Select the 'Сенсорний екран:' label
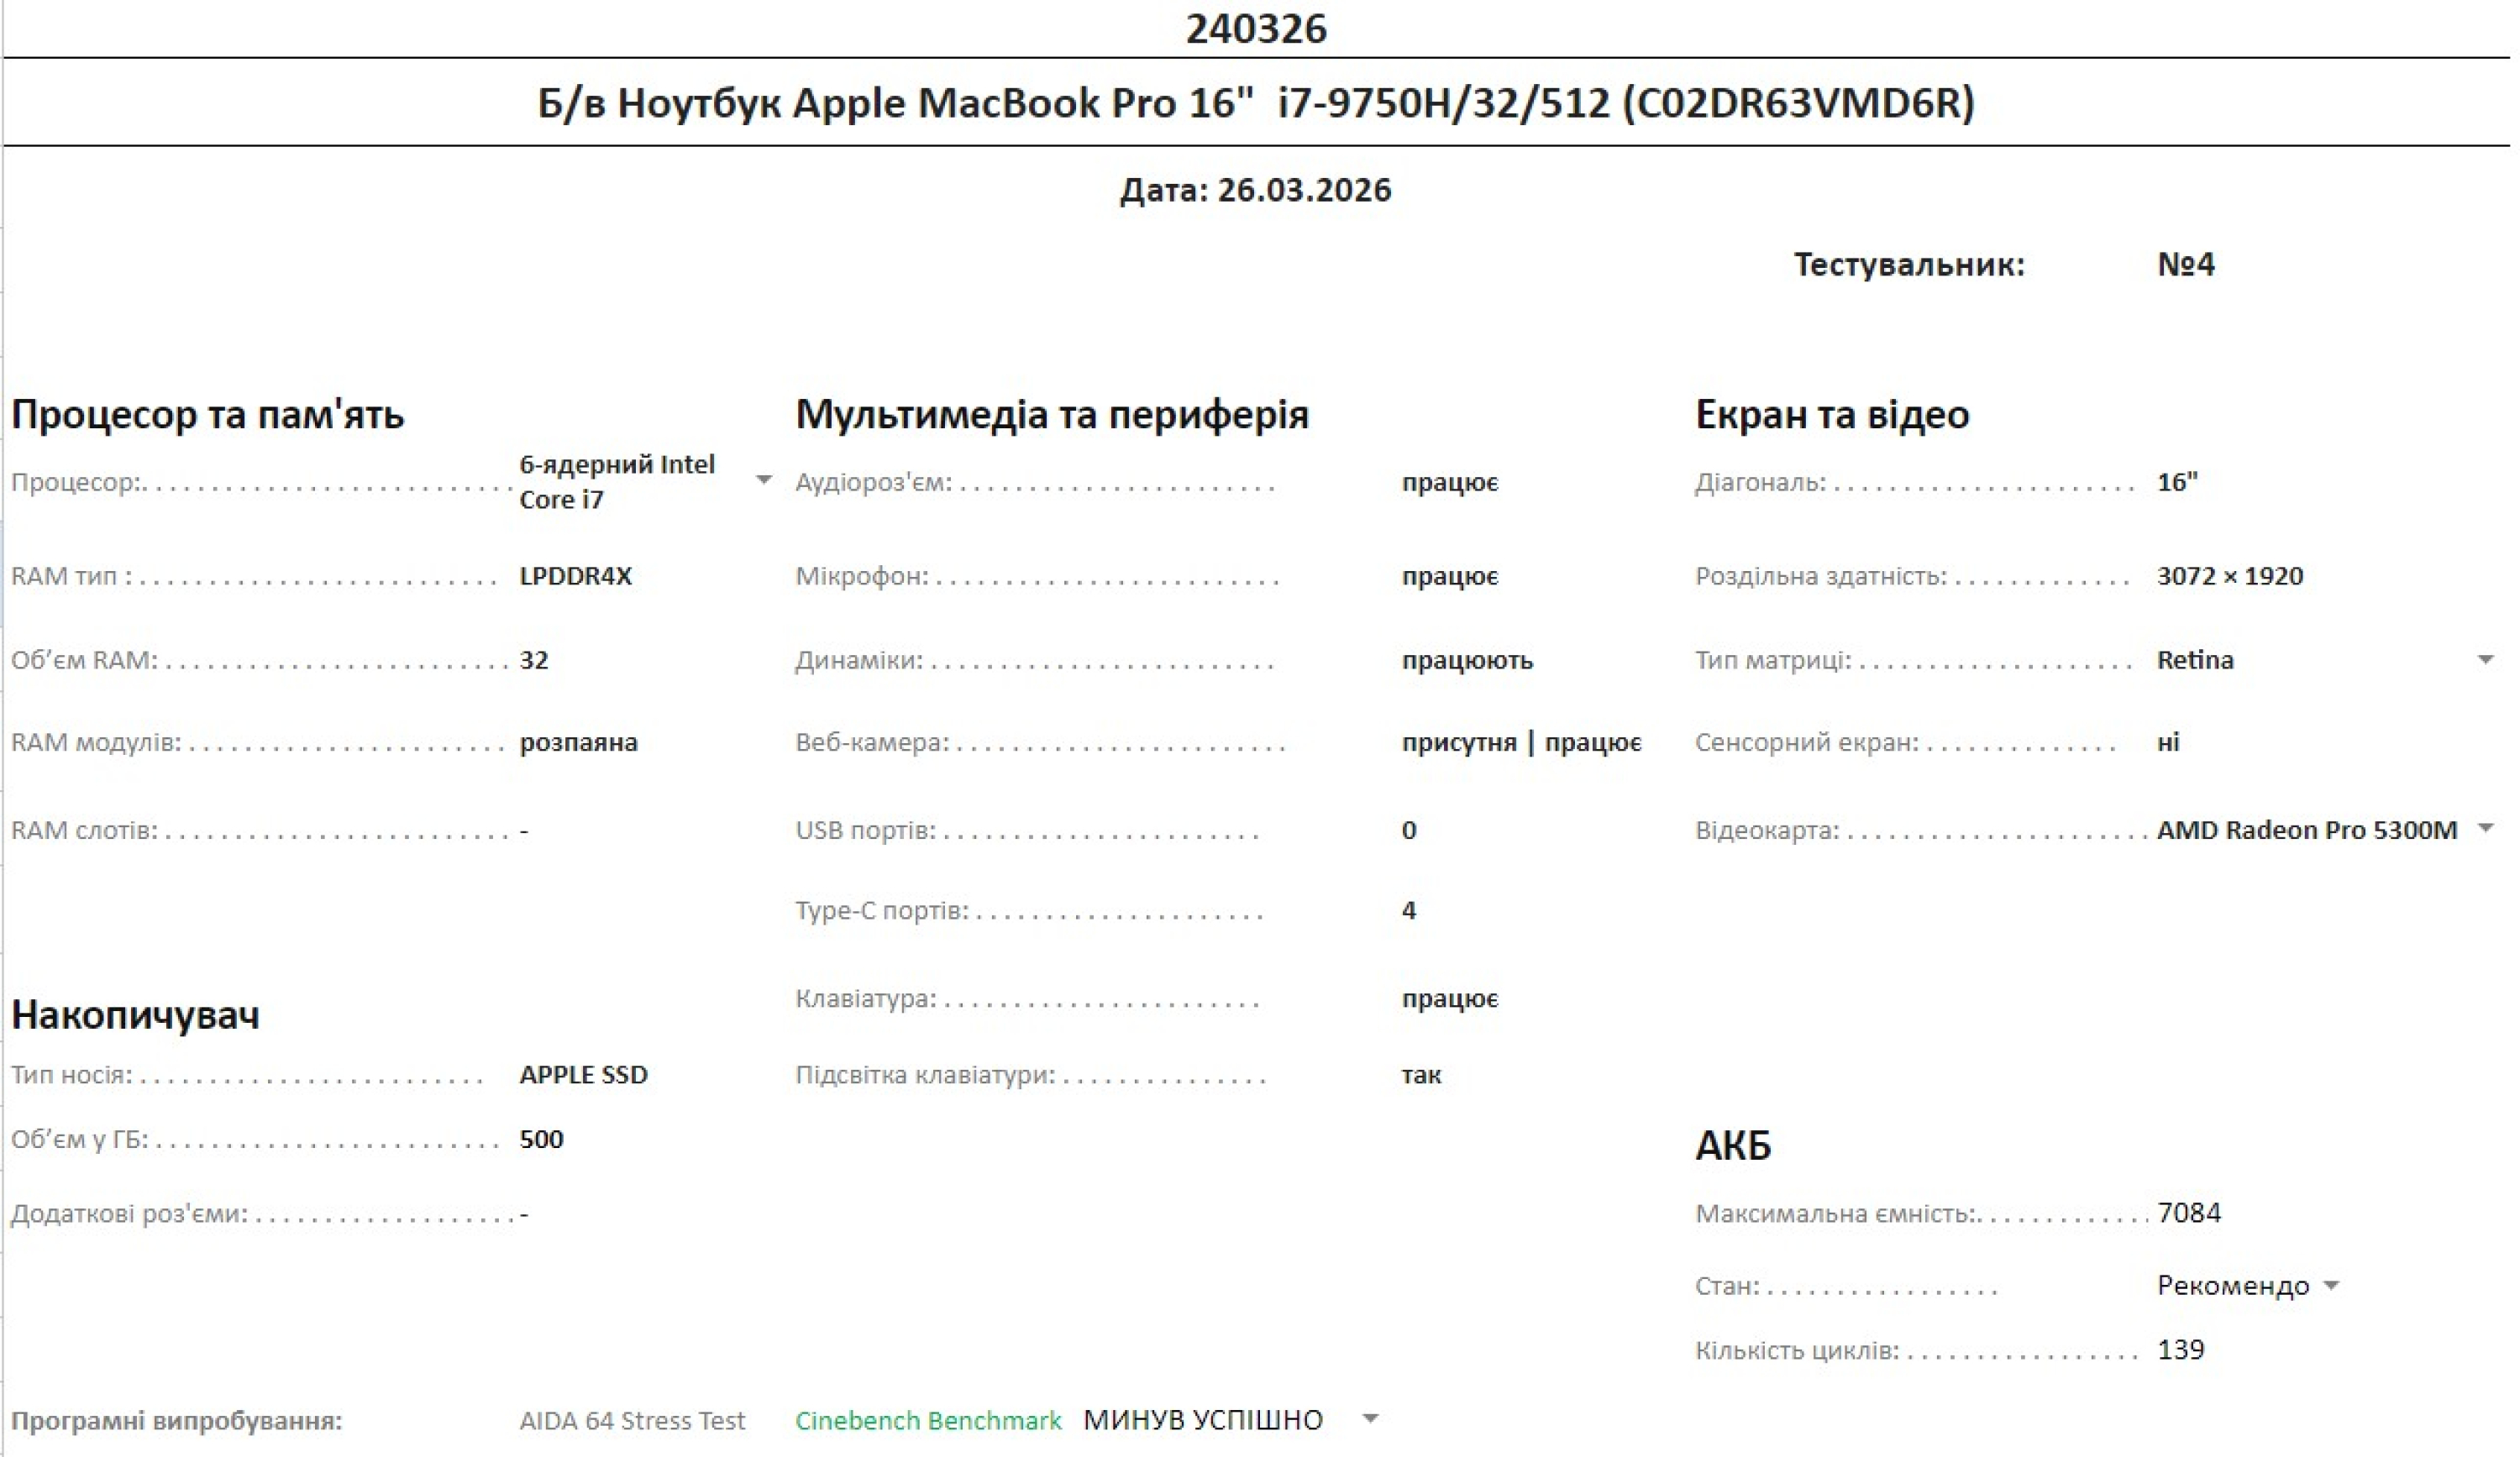 1807,743
